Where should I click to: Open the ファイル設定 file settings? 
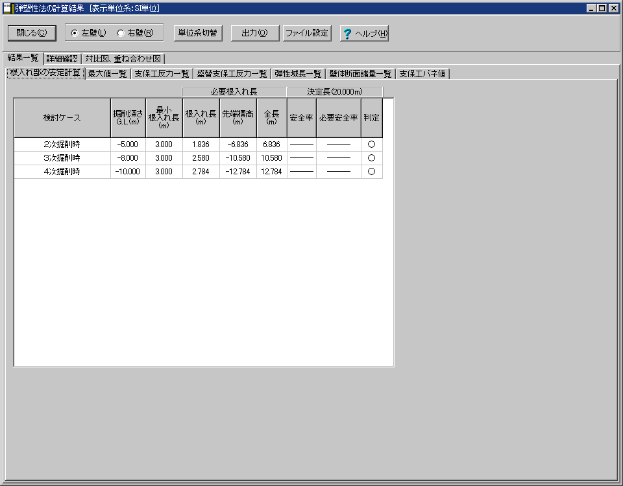307,33
